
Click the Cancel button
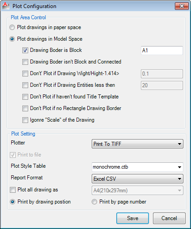click(169, 218)
